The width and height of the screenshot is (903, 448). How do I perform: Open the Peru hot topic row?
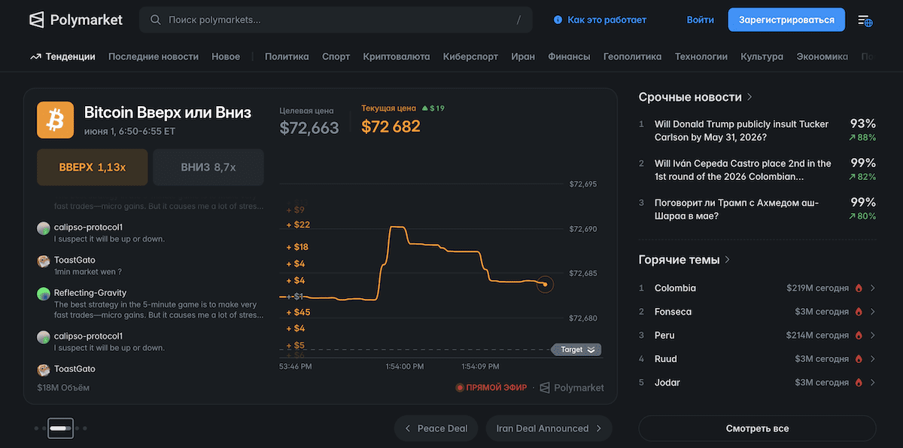coord(757,335)
